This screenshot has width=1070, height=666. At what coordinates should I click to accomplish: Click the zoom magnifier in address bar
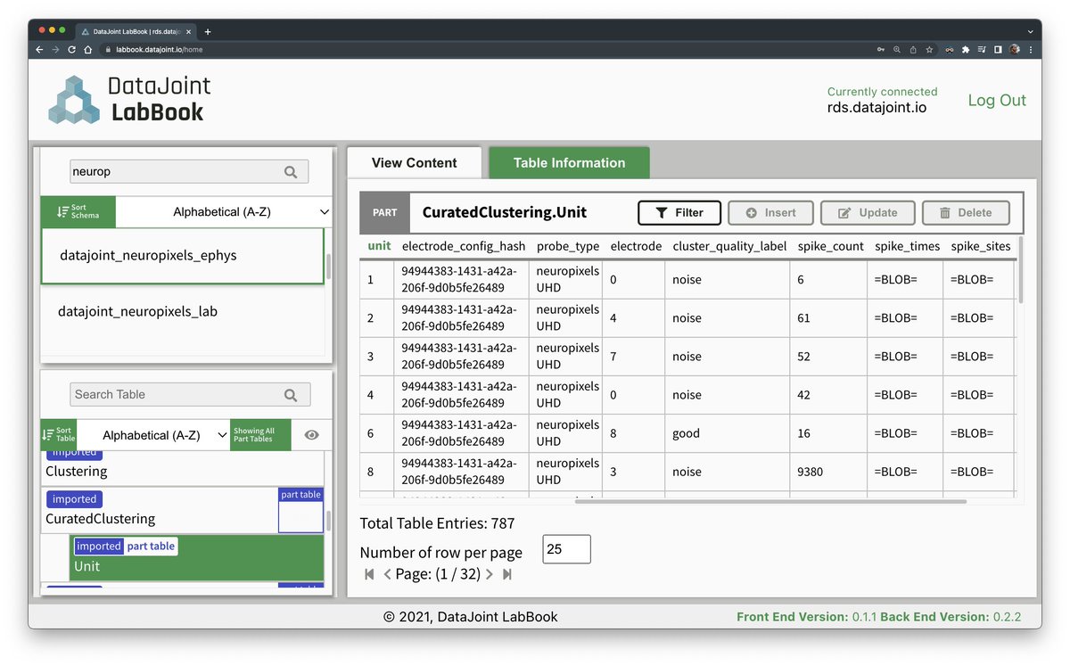click(x=897, y=50)
